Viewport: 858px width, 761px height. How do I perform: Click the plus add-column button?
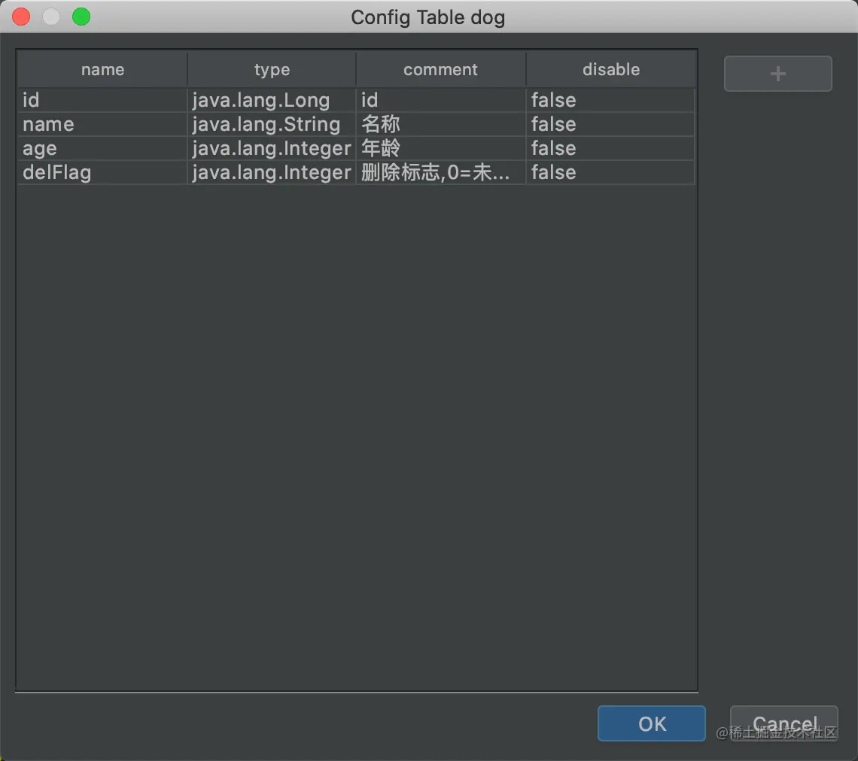777,74
